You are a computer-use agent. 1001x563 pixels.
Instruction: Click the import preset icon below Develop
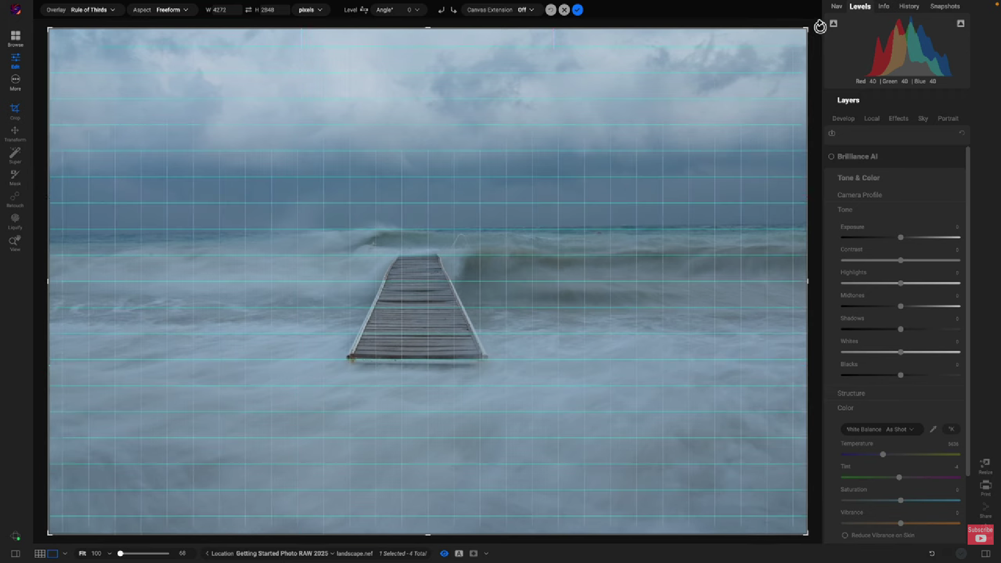click(831, 133)
